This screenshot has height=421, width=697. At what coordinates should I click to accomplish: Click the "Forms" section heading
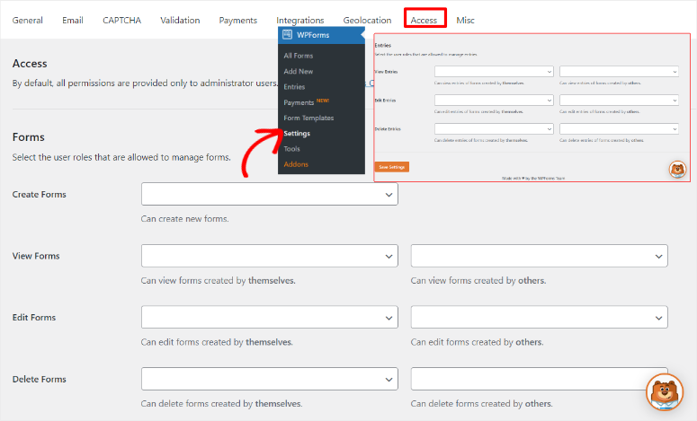(x=29, y=137)
